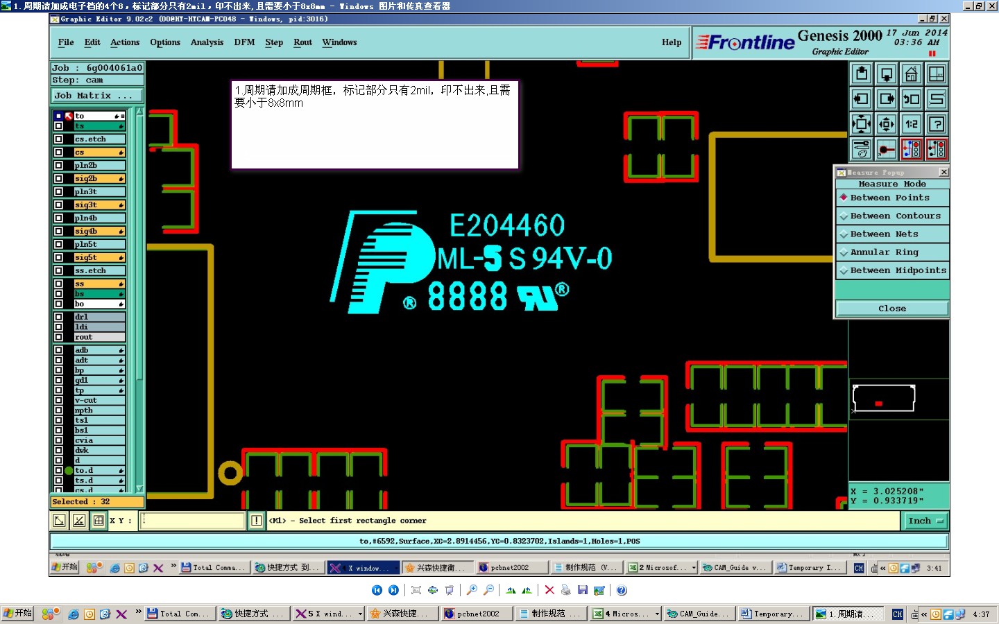Click the grid snap icon left of X Y
Screen dimensions: 999x624
99,520
